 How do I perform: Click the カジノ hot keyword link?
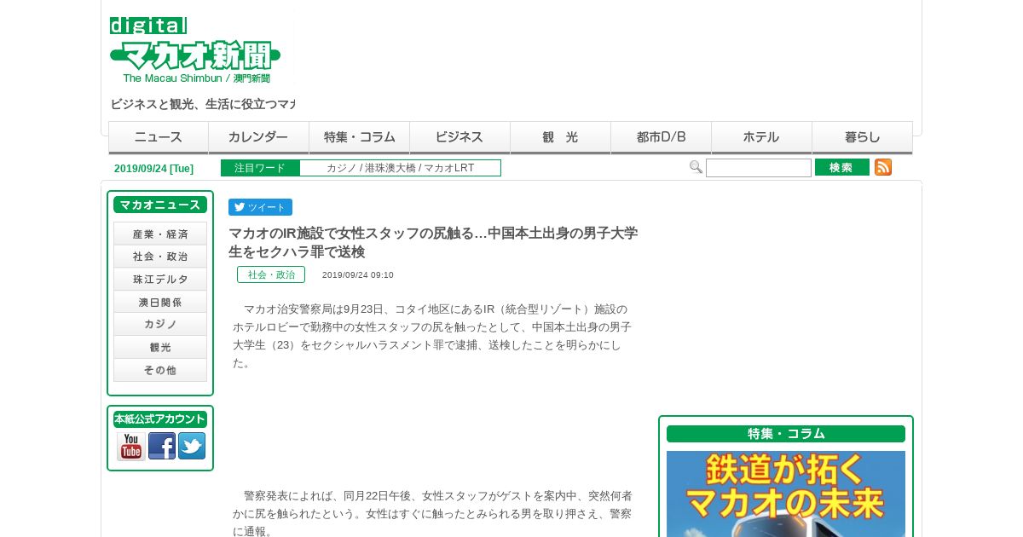tap(341, 168)
